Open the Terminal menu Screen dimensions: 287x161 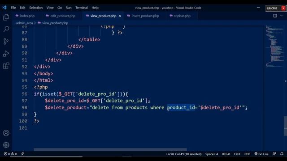click(82, 8)
